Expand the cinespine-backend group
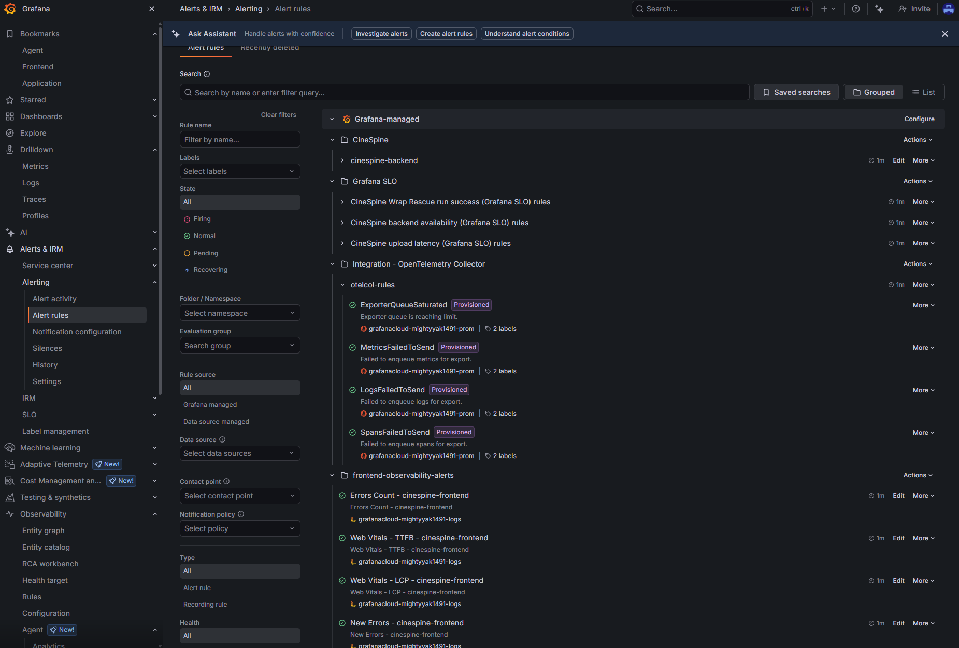959x648 pixels. (342, 160)
